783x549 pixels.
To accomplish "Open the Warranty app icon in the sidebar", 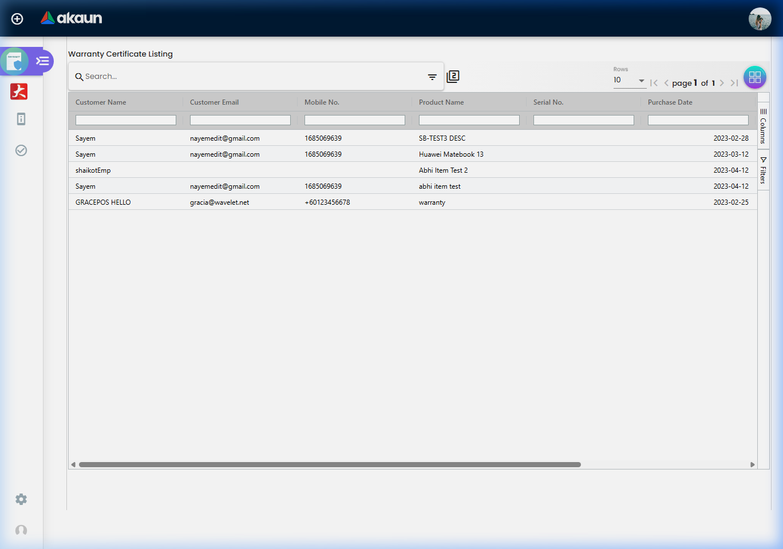I will (14, 61).
